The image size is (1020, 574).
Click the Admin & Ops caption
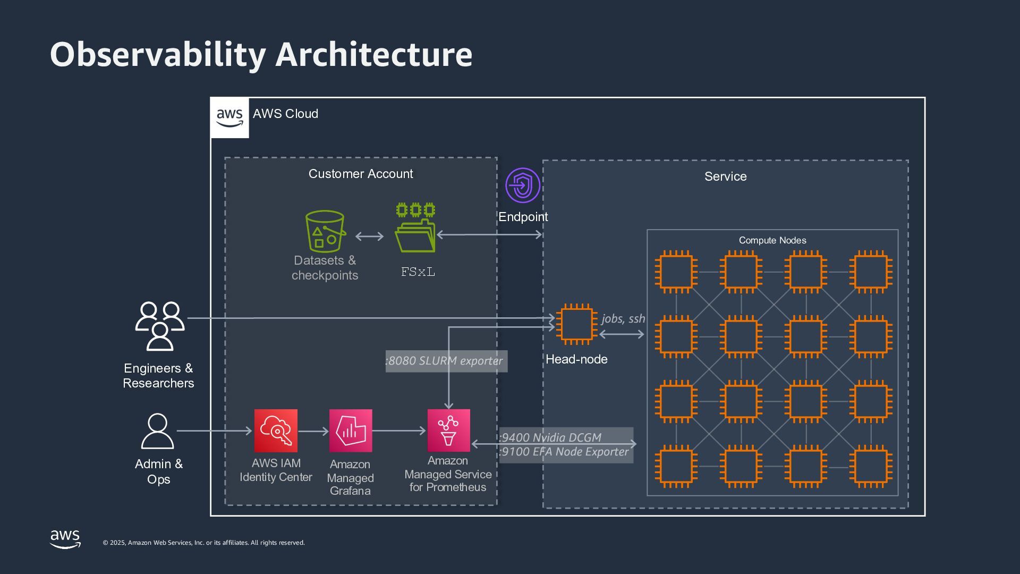tap(158, 471)
